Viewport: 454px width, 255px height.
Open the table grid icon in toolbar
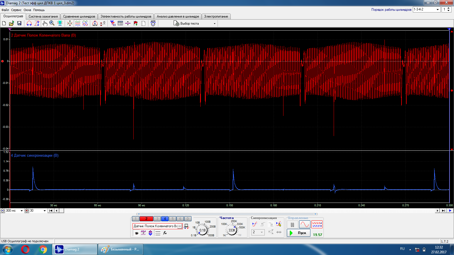pyautogui.click(x=120, y=23)
